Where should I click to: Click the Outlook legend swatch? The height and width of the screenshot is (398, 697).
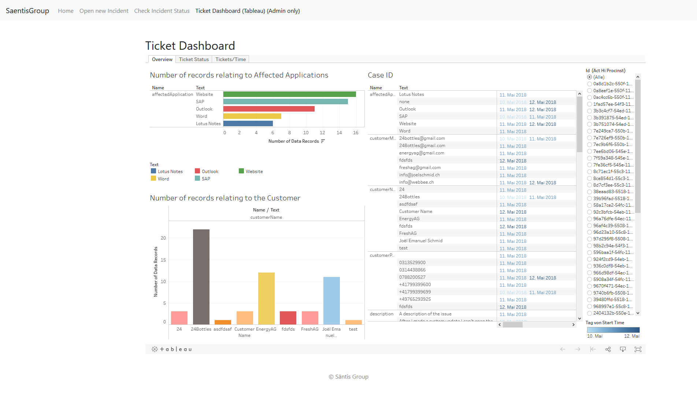[x=197, y=171]
